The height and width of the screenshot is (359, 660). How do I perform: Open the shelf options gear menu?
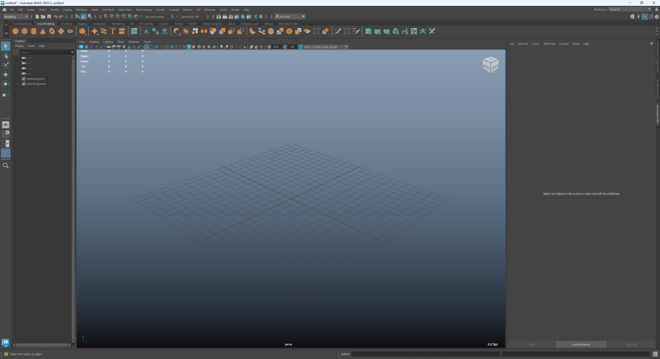point(6,33)
